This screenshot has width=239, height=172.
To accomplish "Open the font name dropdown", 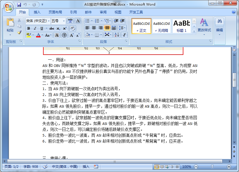I will pos(49,21).
